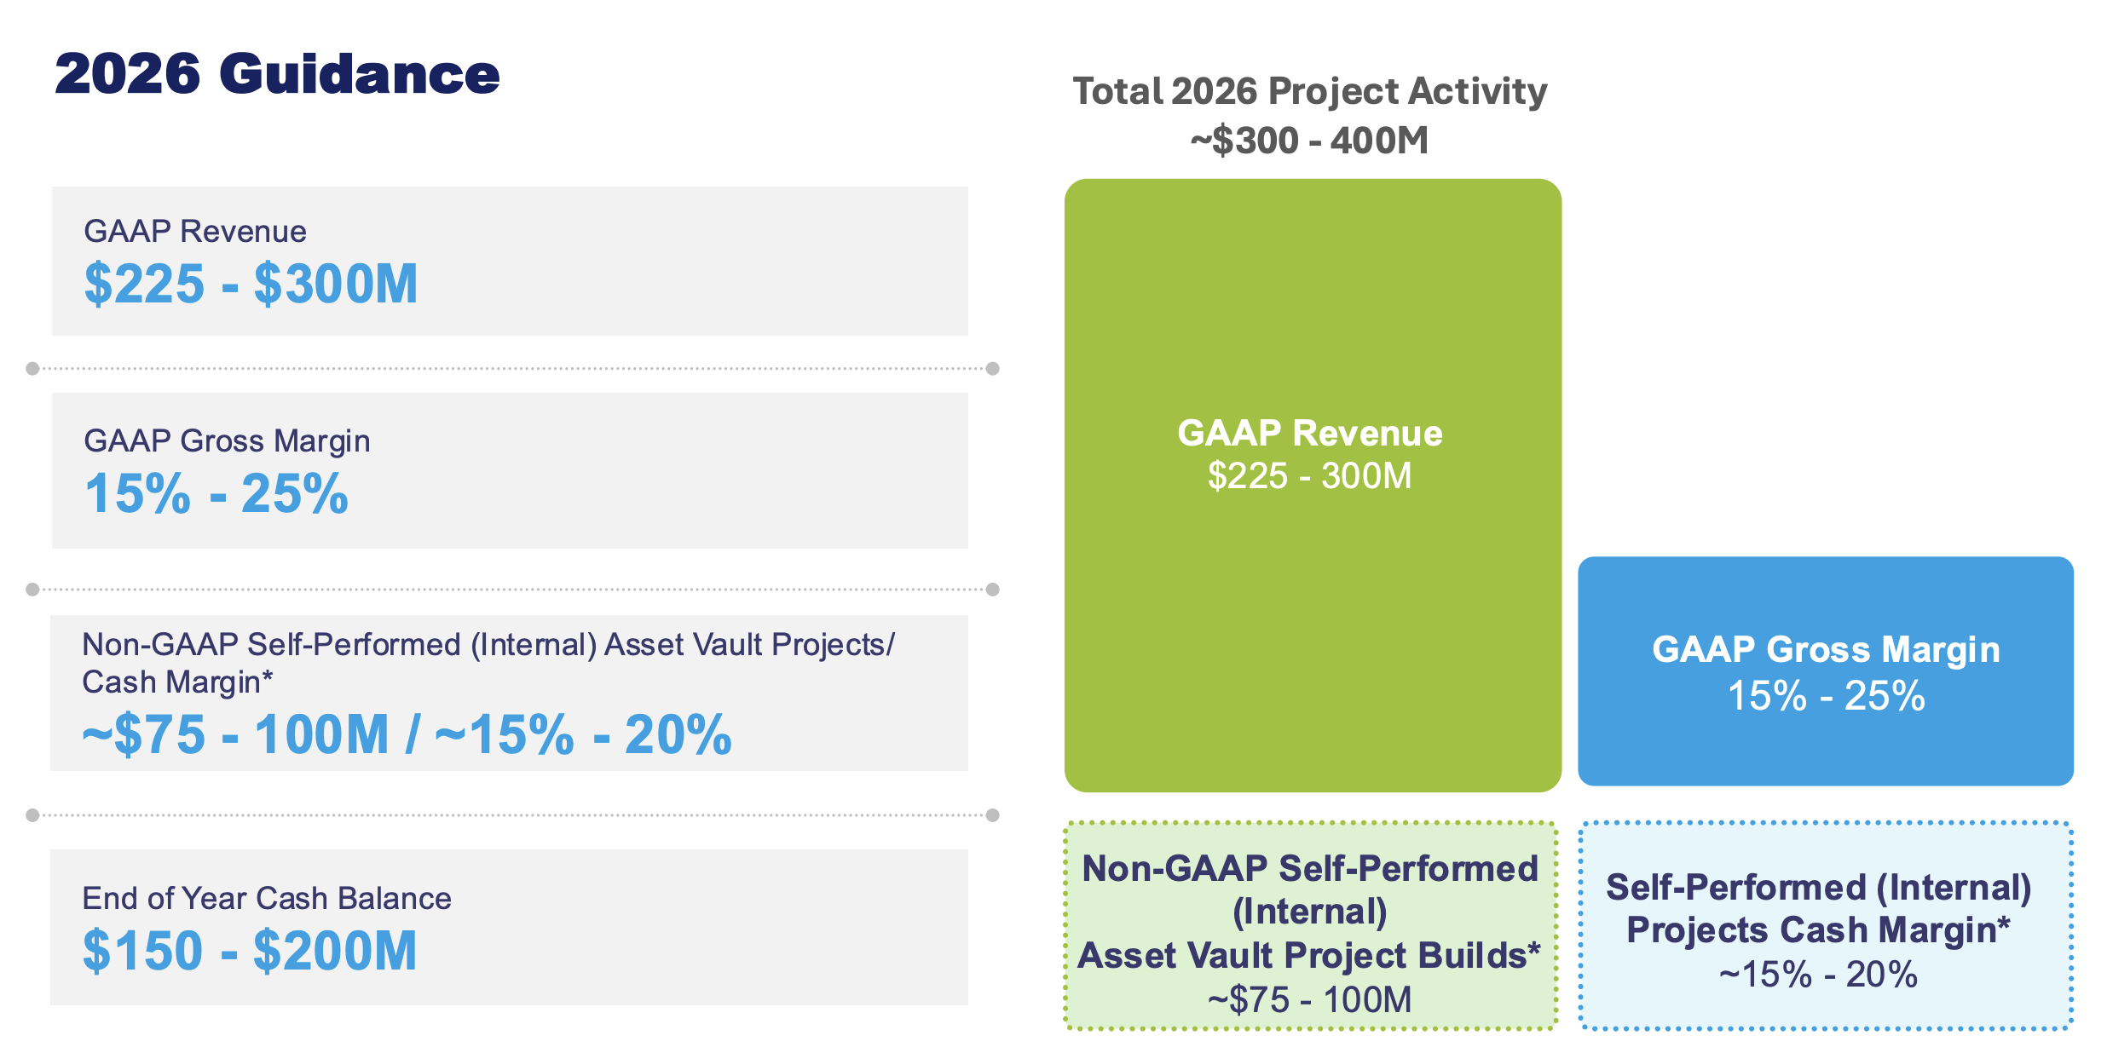Click the large blue '15% - 25%' value
The image size is (2107, 1053).
[x=216, y=493]
